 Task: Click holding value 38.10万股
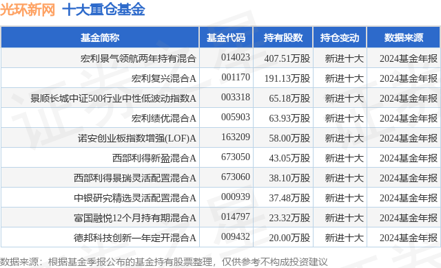pos(289,178)
